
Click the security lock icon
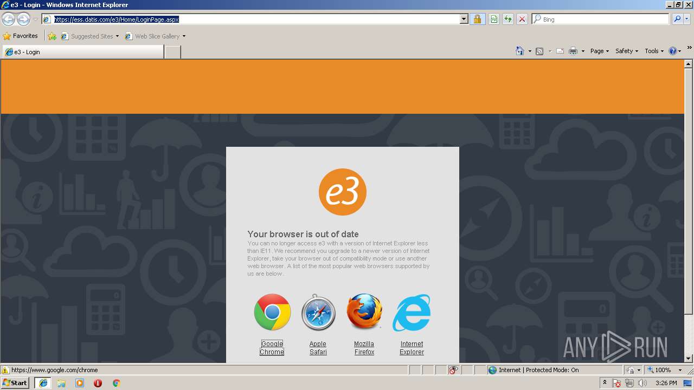pos(477,19)
